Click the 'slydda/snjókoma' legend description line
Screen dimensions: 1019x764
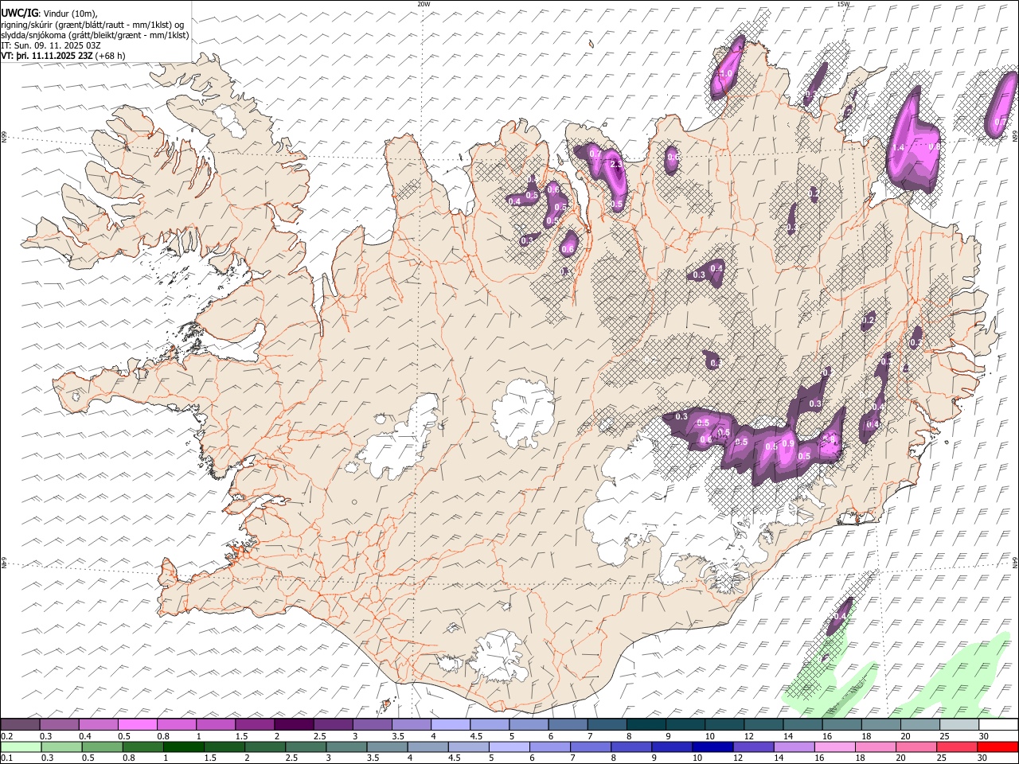tap(95, 35)
